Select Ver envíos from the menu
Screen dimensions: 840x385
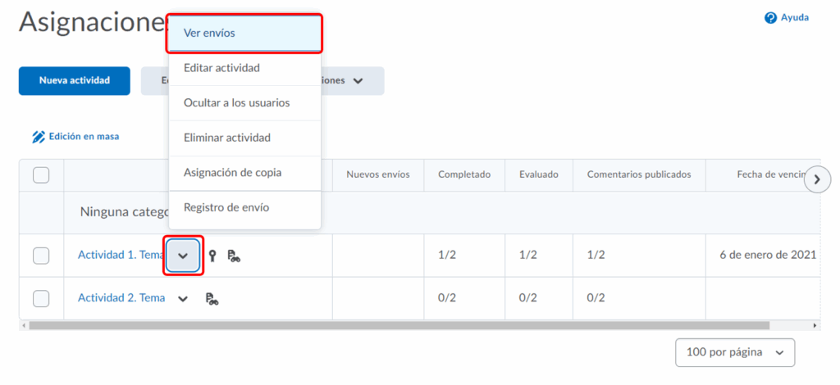(x=244, y=33)
